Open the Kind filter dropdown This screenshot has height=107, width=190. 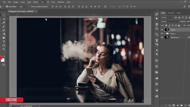tap(167, 18)
